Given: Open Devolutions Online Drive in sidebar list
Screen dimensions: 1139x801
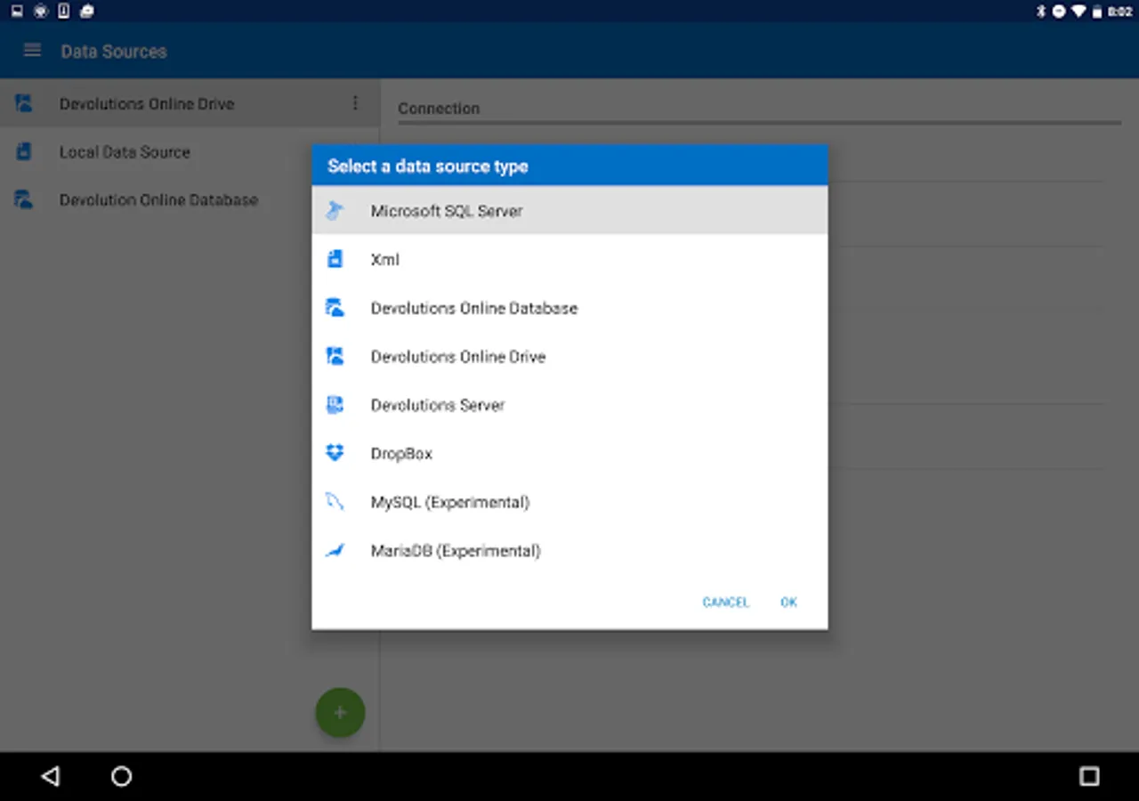Looking at the screenshot, I should tap(190, 103).
